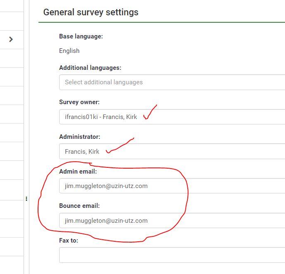This screenshot has width=285, height=274.
Task: Click the Base language label
Action: point(81,36)
